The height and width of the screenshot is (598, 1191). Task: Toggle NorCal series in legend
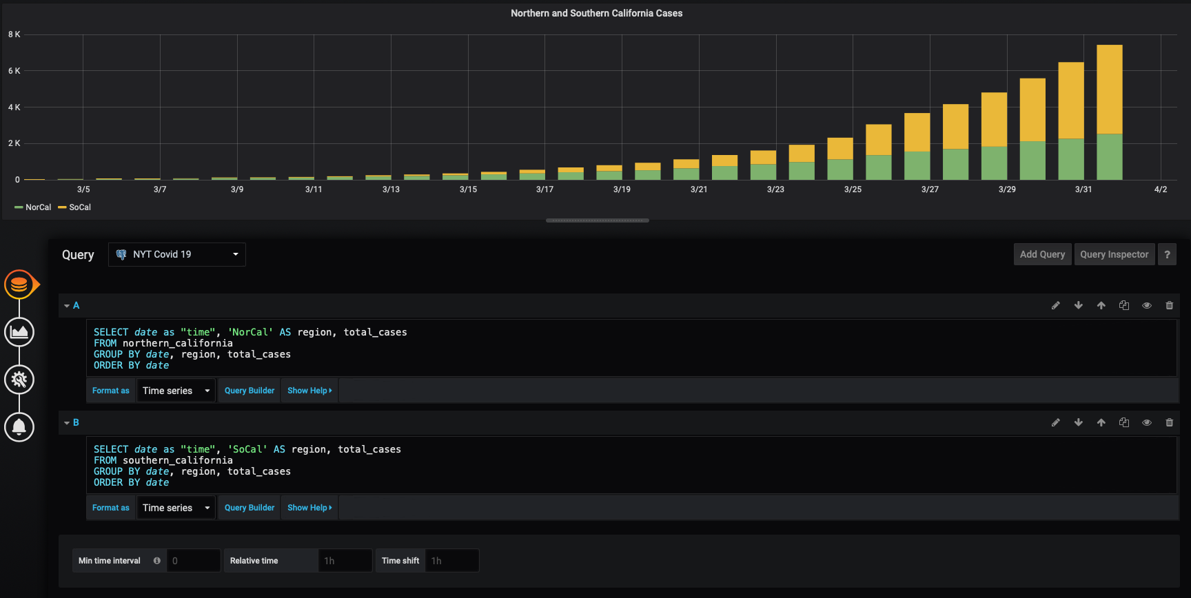(x=38, y=207)
